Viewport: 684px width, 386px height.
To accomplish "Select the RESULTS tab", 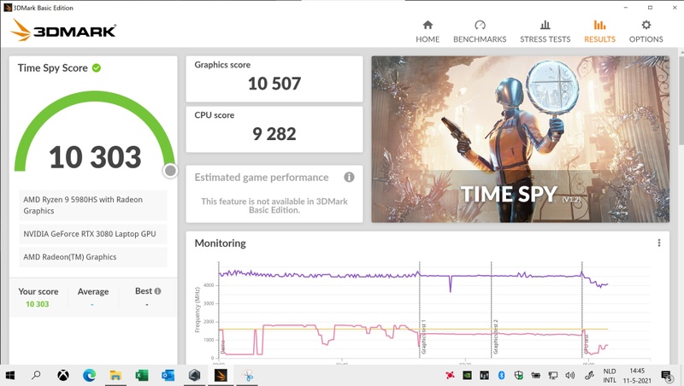I will pyautogui.click(x=599, y=32).
